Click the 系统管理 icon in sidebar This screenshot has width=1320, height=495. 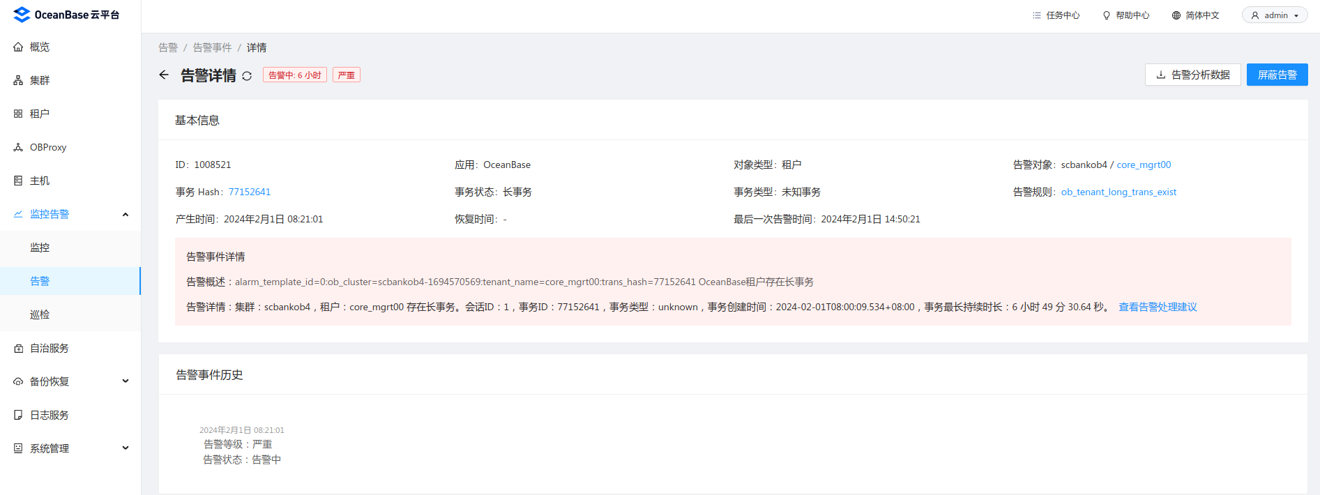[x=18, y=448]
